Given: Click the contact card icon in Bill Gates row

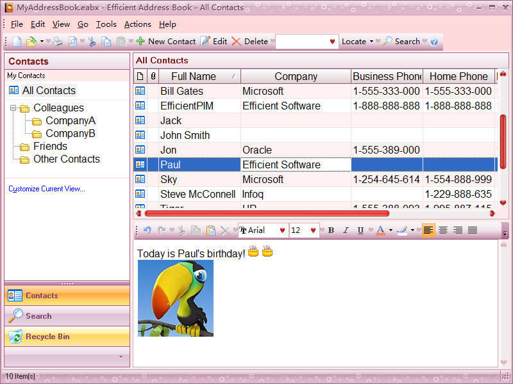Looking at the screenshot, I should click(x=140, y=91).
